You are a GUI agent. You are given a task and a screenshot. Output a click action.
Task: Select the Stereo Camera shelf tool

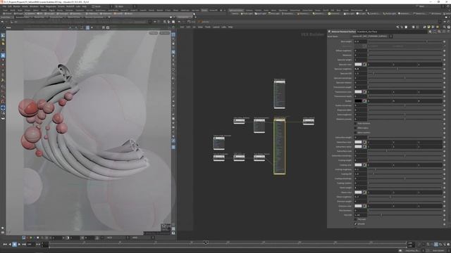click(419, 13)
